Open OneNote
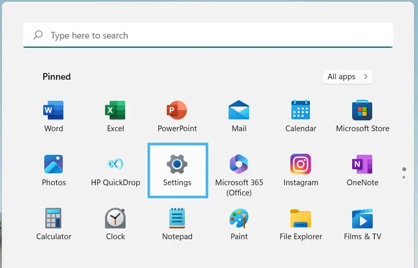This screenshot has width=418, height=268. (362, 170)
